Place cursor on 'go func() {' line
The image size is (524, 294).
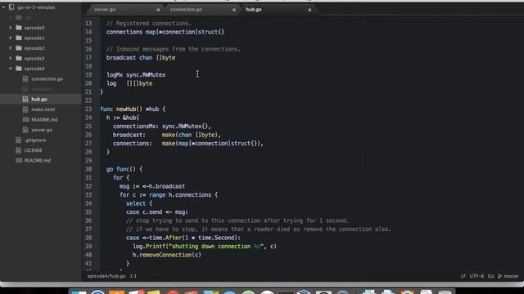(124, 169)
